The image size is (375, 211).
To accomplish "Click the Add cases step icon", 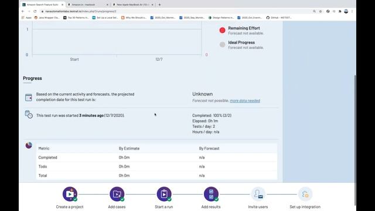I will pos(117,194).
